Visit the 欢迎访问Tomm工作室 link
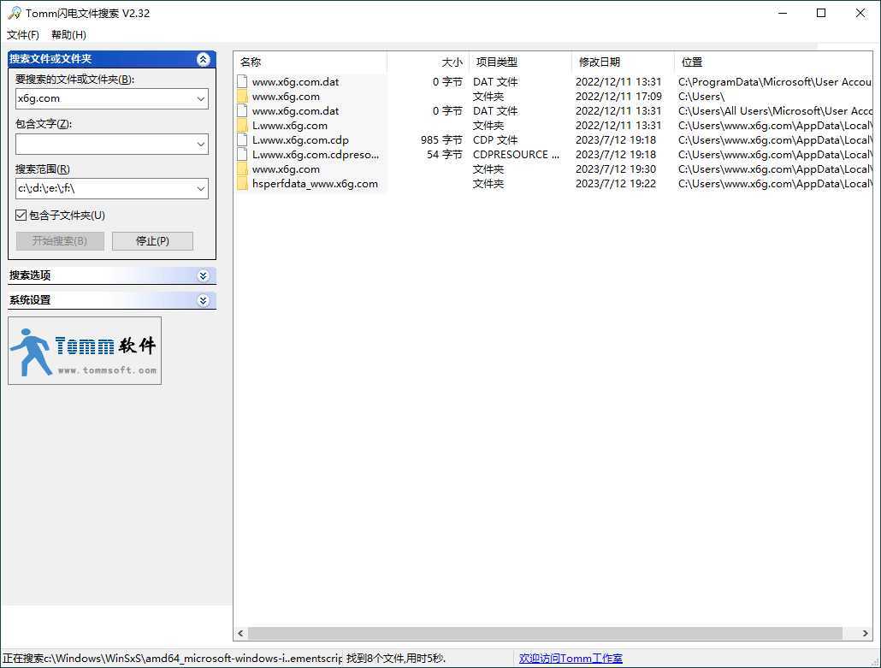The image size is (881, 668). pyautogui.click(x=570, y=658)
